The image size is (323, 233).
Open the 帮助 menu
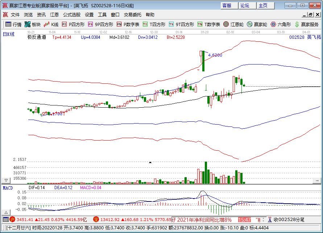(x=150, y=14)
